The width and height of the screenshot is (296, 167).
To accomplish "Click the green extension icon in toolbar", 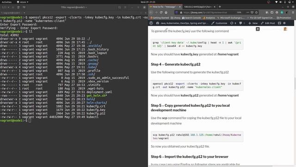I will [x=282, y=13].
